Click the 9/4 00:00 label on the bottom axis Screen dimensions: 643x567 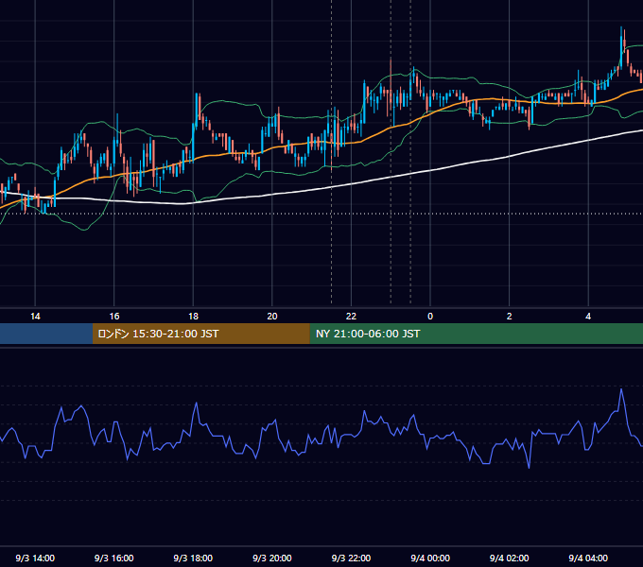coord(430,558)
